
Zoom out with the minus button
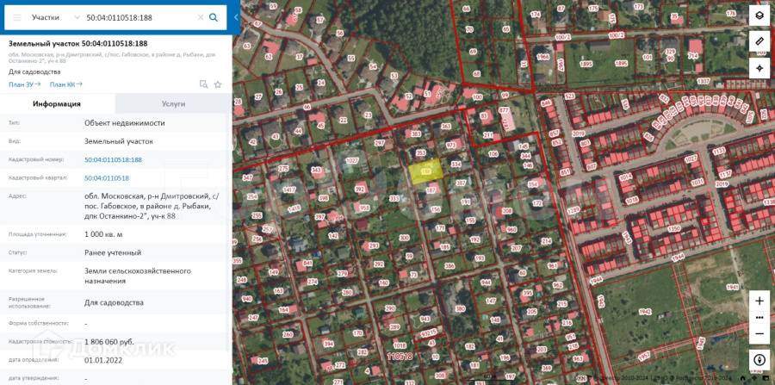click(759, 334)
